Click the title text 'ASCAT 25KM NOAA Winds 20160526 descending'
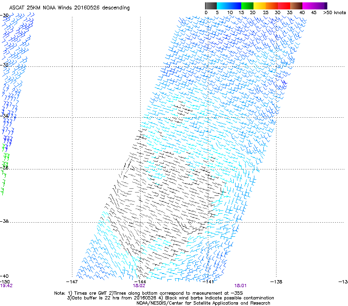 tap(70, 8)
